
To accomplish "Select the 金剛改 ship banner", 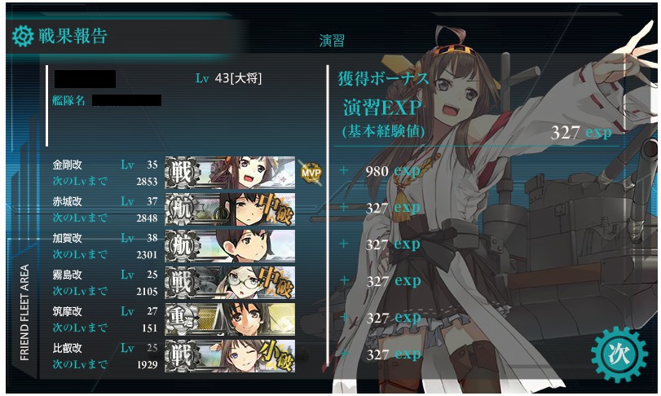I will point(230,172).
